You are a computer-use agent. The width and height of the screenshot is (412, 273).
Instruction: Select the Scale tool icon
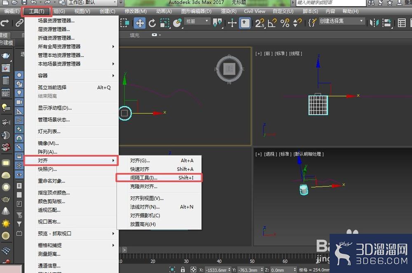coord(165,23)
